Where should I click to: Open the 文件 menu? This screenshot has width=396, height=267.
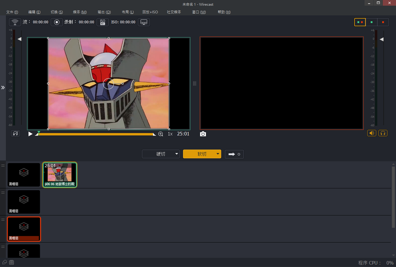[x=12, y=12]
